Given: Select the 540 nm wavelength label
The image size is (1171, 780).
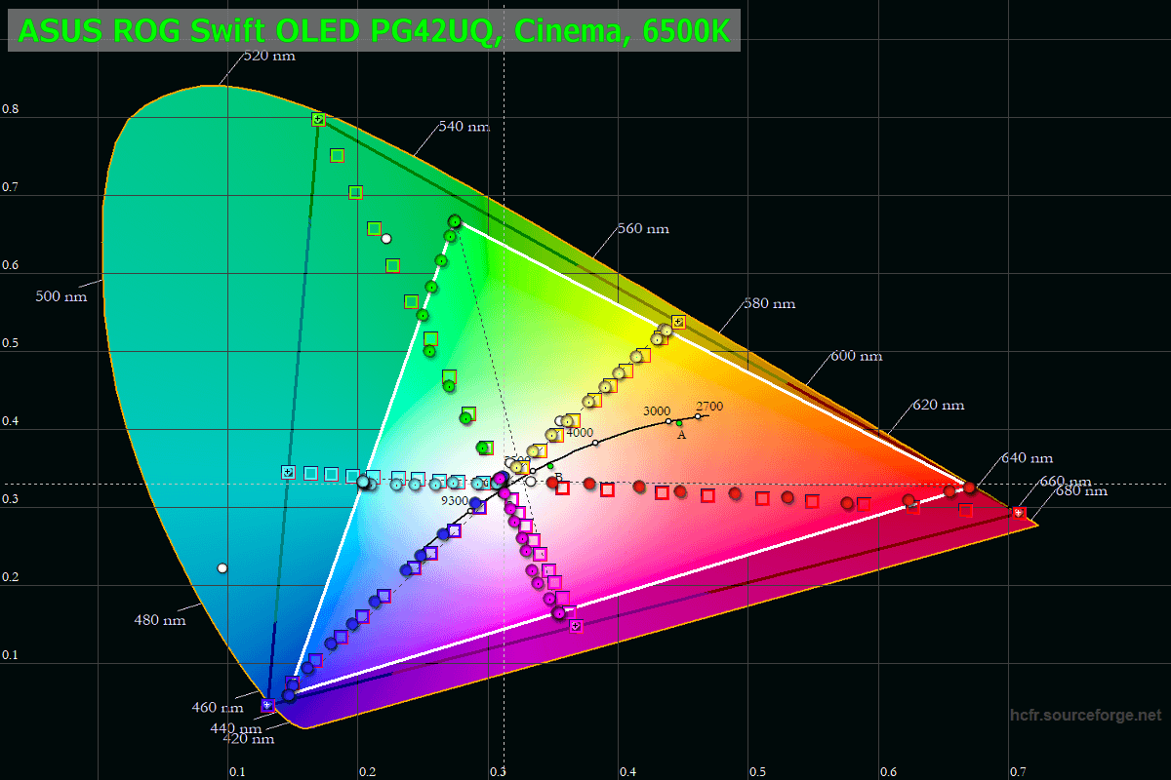Looking at the screenshot, I should coord(464,127).
